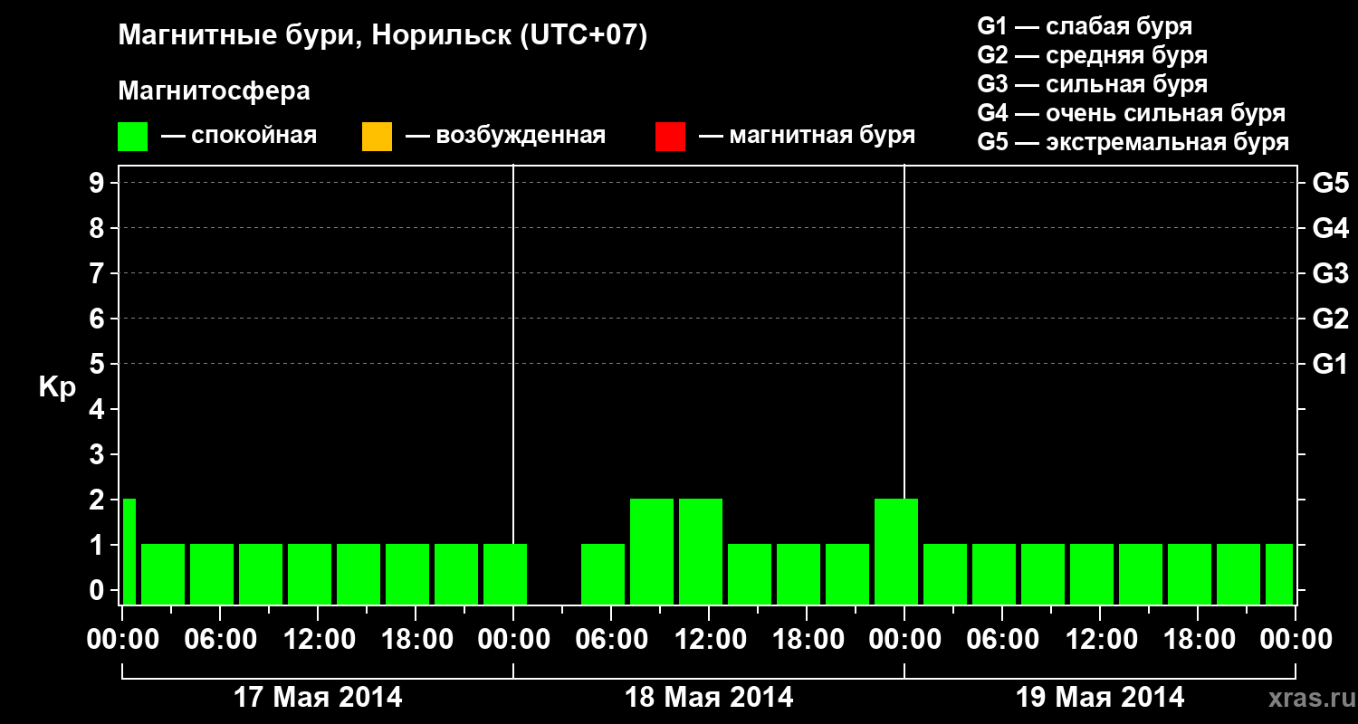Click the right axis label G4
Viewport: 1358px width, 724px height.
coord(1330,228)
